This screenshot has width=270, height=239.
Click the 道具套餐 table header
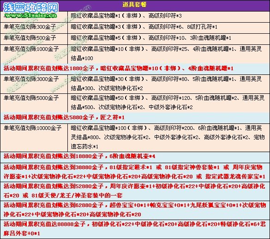click(x=134, y=5)
